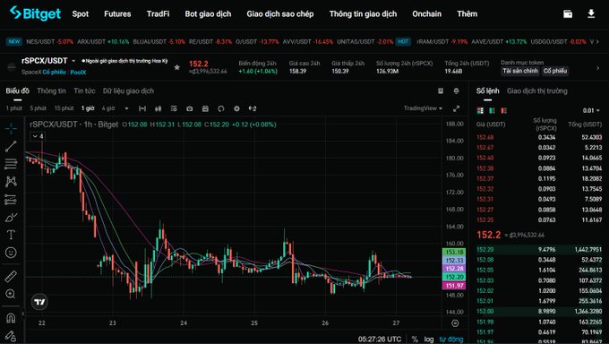Image resolution: width=609 pixels, height=344 pixels.
Task: Select the 4 giờ timeframe
Action: click(108, 108)
